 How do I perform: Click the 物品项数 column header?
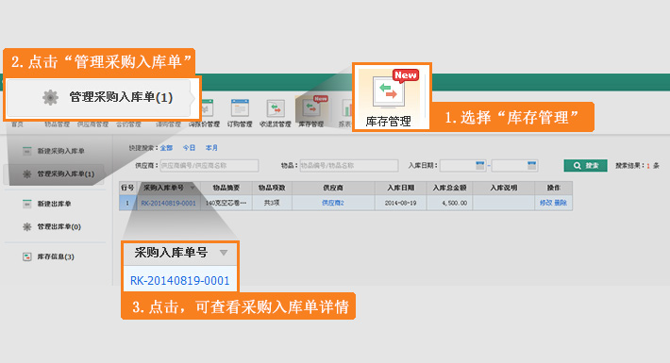click(272, 188)
